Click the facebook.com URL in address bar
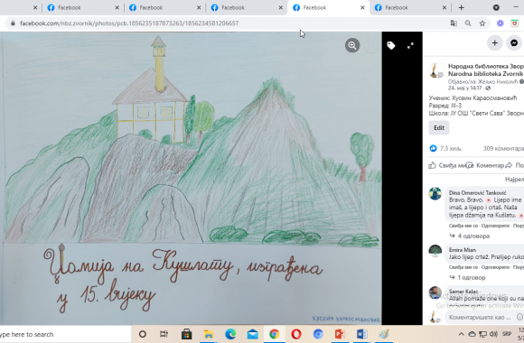 pos(129,23)
